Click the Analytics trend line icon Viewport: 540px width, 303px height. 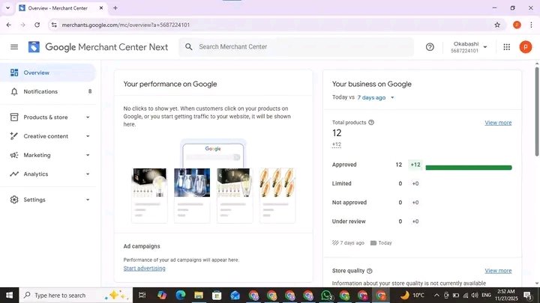click(x=14, y=174)
